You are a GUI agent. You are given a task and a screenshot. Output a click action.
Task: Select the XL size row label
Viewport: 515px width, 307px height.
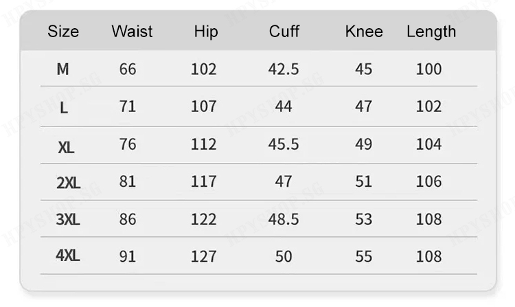(66, 147)
